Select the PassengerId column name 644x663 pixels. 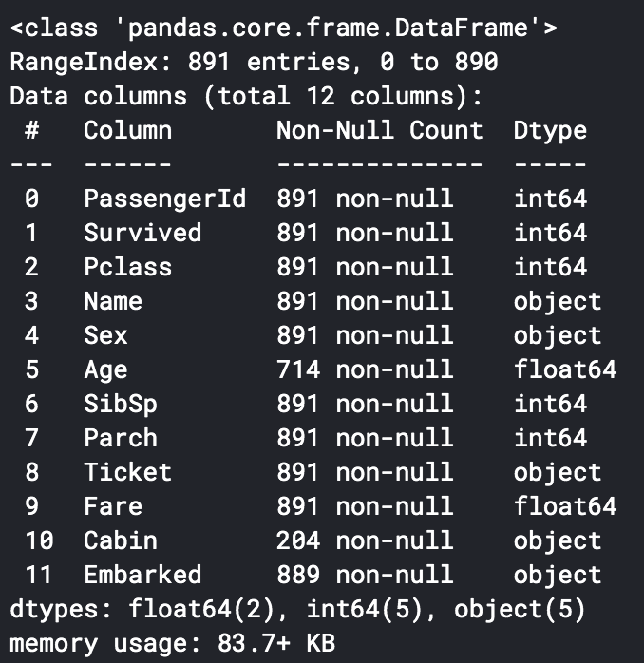click(x=164, y=199)
